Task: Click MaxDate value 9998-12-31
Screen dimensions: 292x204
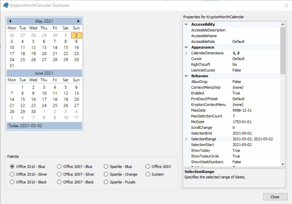Action: point(242,110)
